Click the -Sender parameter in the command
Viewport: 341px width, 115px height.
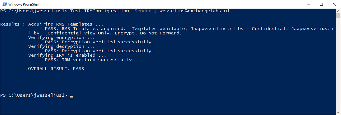click(142, 11)
